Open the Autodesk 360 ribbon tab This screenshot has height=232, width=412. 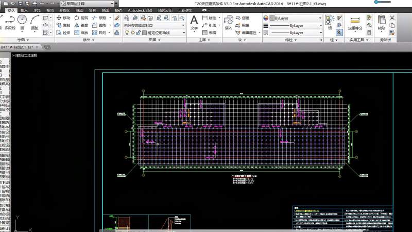[140, 10]
